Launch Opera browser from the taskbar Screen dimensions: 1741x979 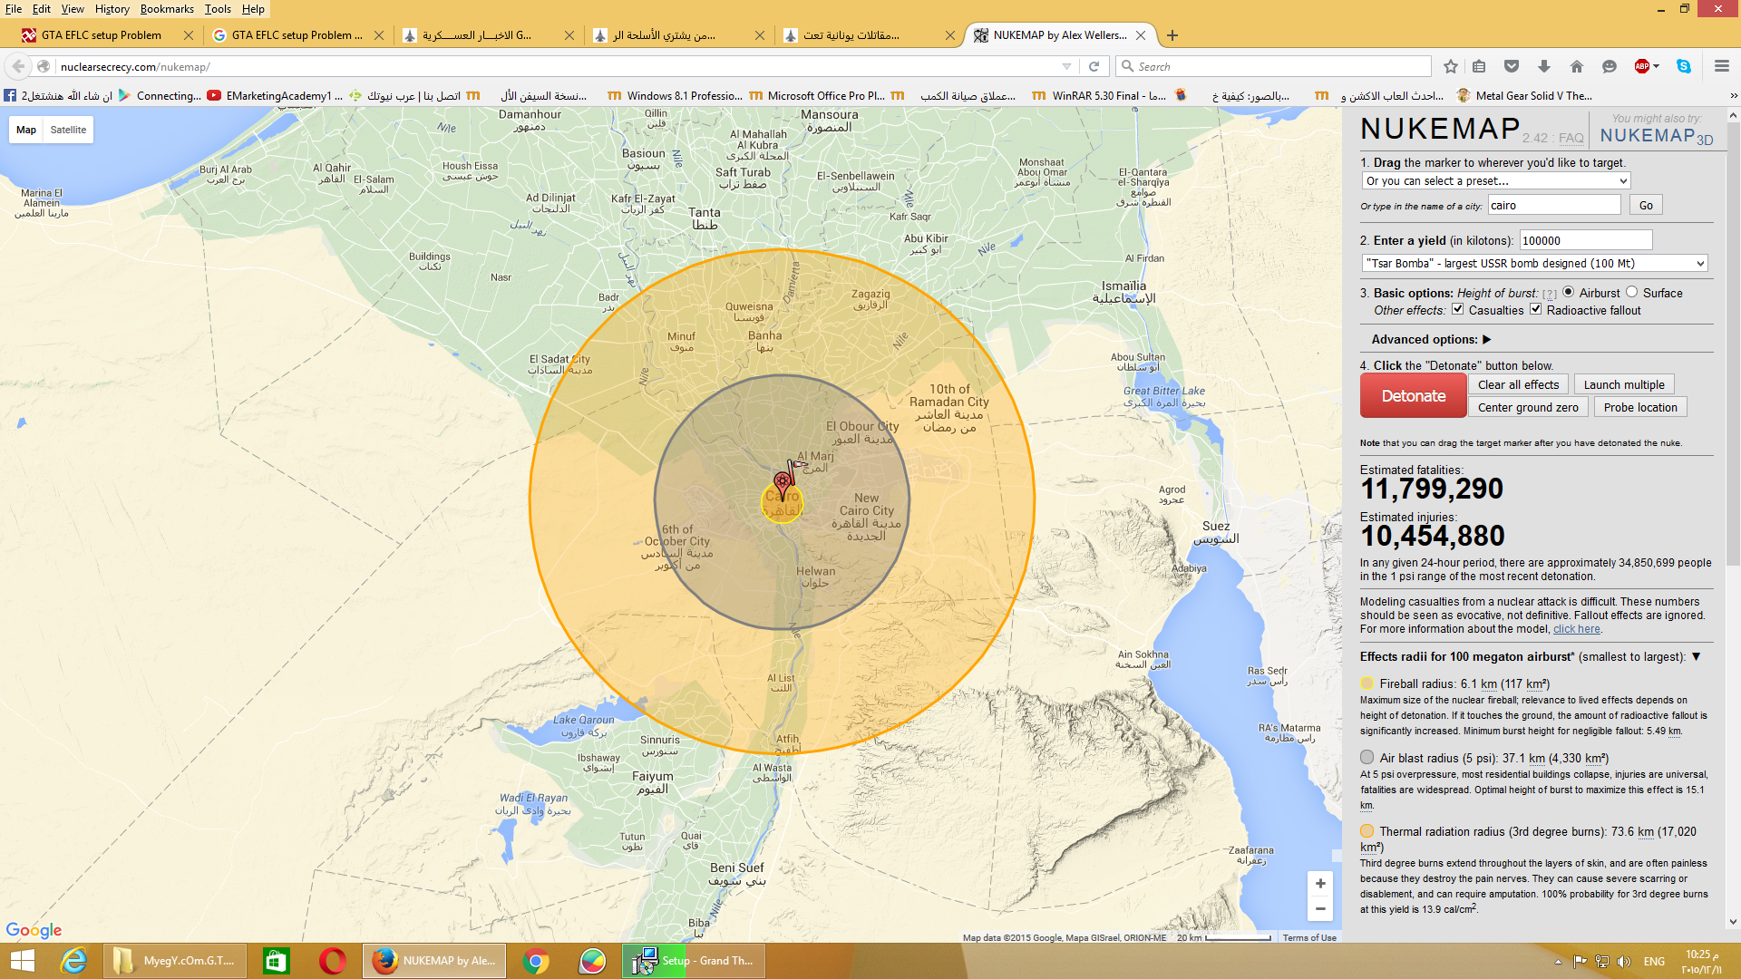coord(333,961)
